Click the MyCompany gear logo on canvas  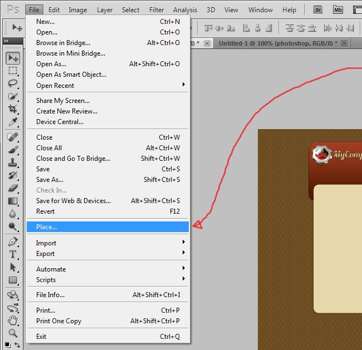pyautogui.click(x=322, y=154)
